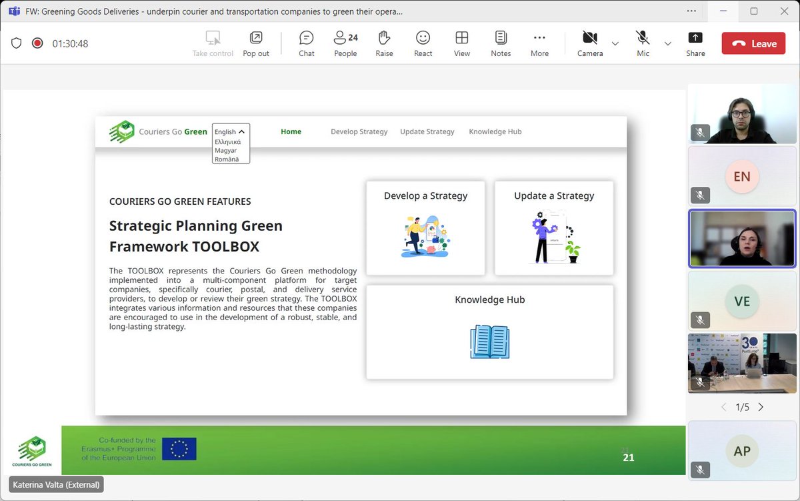Click Katerina Valta (External) name label
The image size is (800, 501).
point(56,485)
